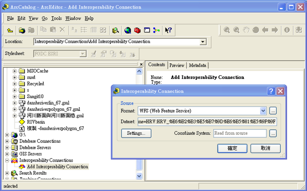Launch ArcMap via the globe icon
Screen dimensions: 307x191
click(x=128, y=30)
